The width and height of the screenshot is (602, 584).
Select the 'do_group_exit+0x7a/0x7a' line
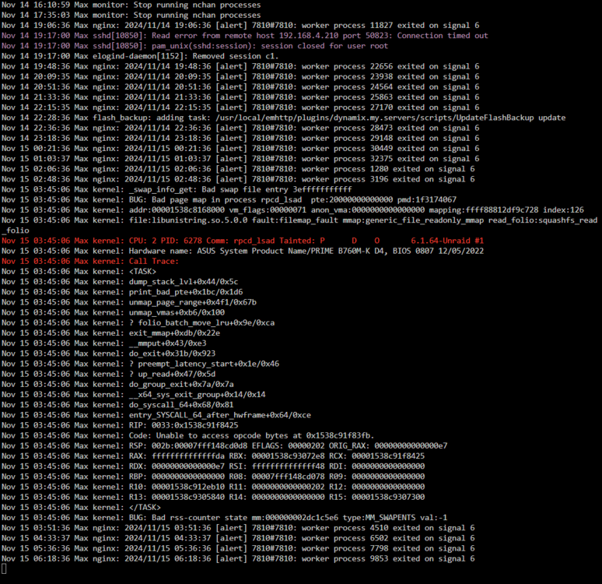[117, 384]
